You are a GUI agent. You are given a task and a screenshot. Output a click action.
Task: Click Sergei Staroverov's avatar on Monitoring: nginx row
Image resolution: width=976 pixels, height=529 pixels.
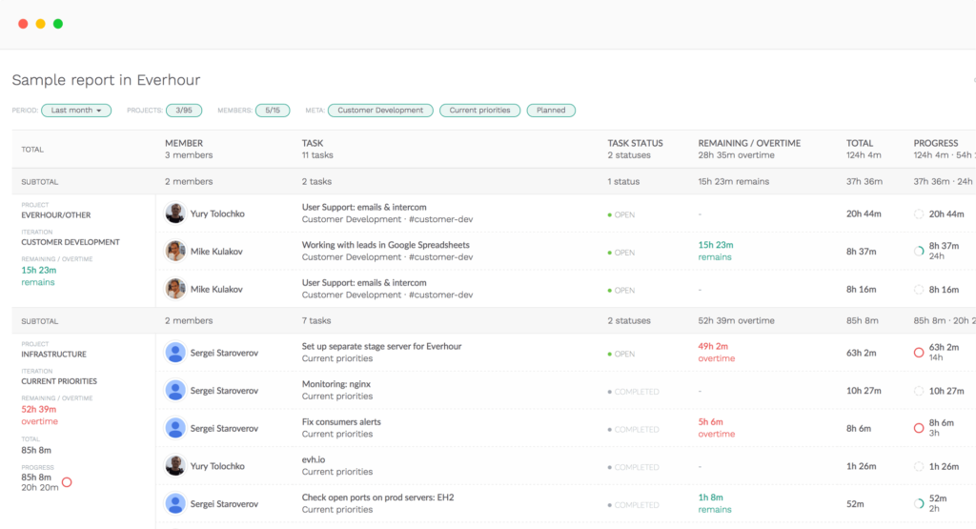point(175,391)
